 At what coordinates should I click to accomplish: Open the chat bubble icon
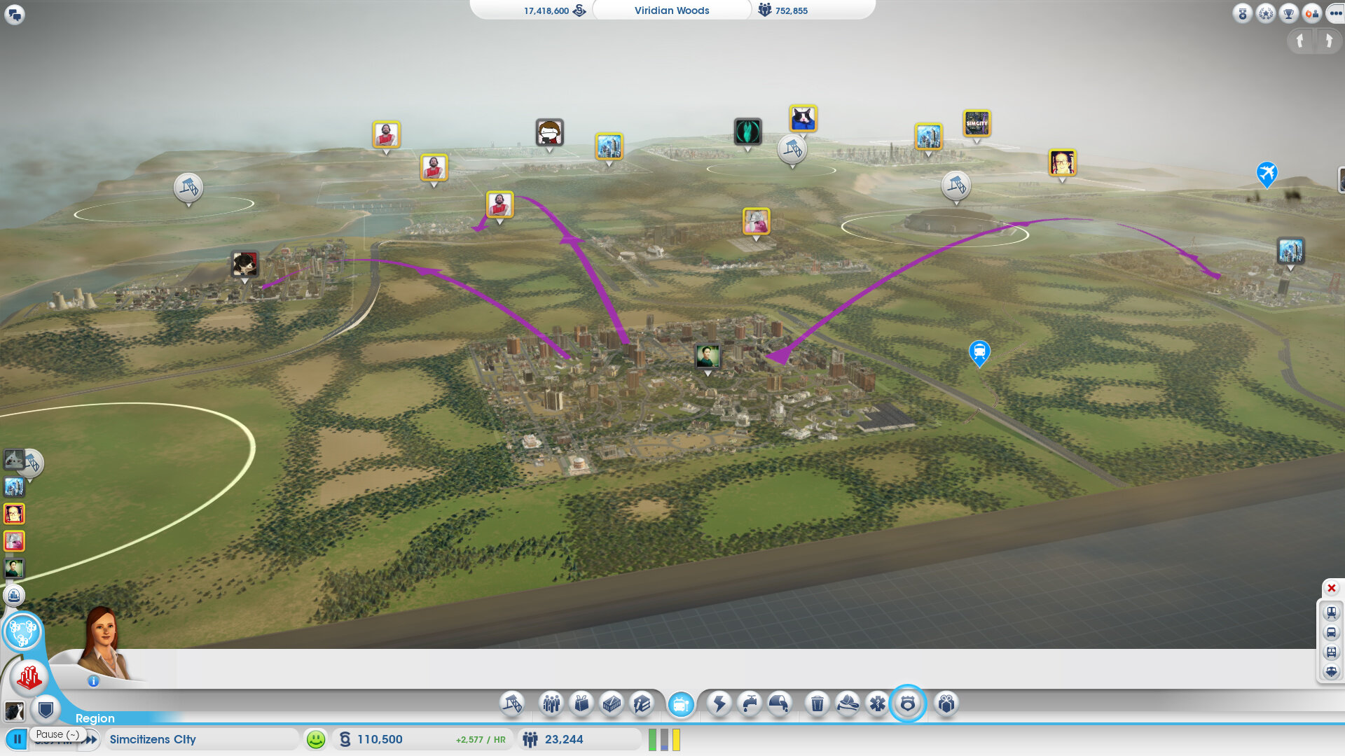click(15, 14)
